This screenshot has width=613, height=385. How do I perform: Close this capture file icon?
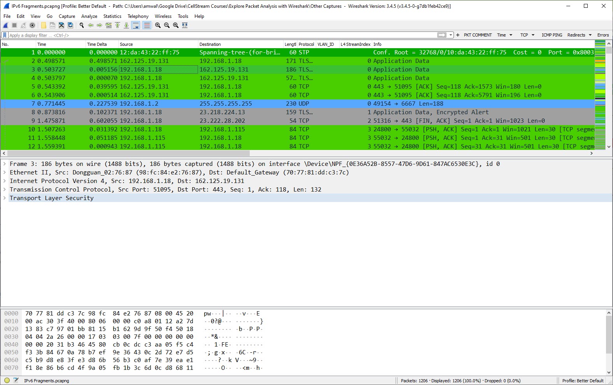[61, 25]
